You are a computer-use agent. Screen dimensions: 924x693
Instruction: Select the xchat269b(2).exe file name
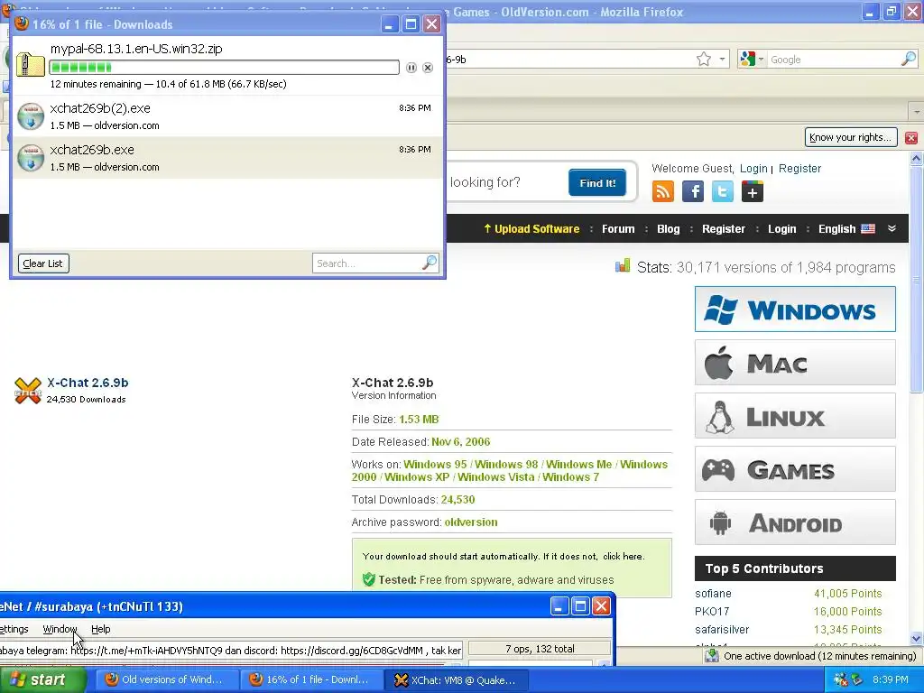tap(100, 108)
